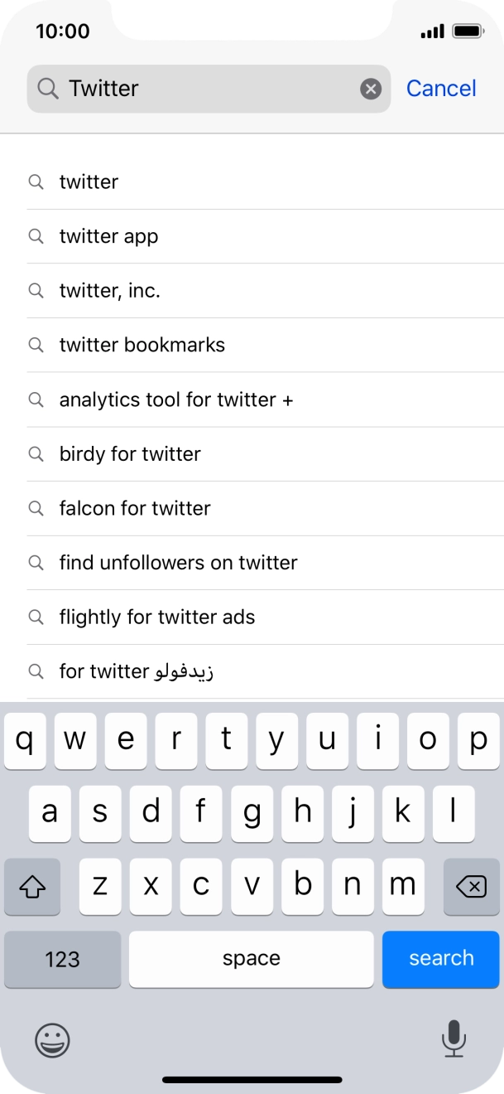Tap the search icon beside 'falcon for twitter'
The width and height of the screenshot is (504, 1094).
[x=36, y=508]
